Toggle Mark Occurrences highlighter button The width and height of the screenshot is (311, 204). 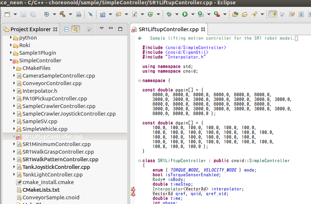coord(273,14)
